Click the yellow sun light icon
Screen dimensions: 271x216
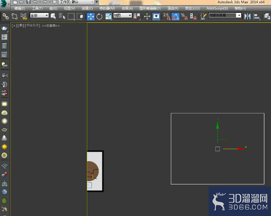coord(4,147)
